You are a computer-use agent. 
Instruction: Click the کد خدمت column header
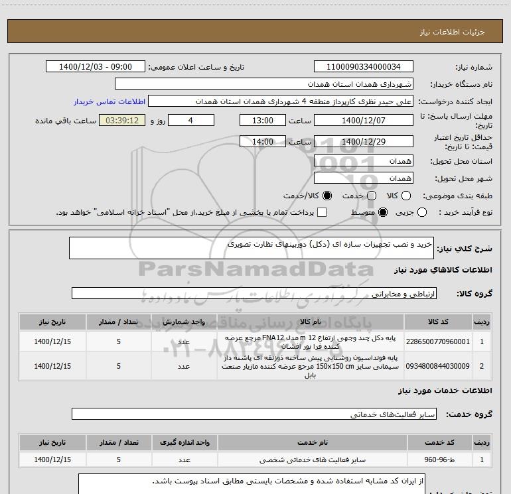[439, 442]
